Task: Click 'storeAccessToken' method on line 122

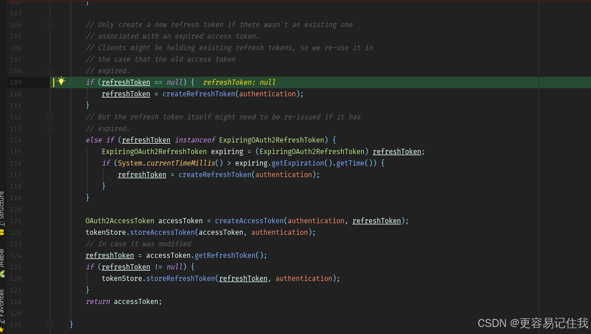Action: (x=162, y=232)
